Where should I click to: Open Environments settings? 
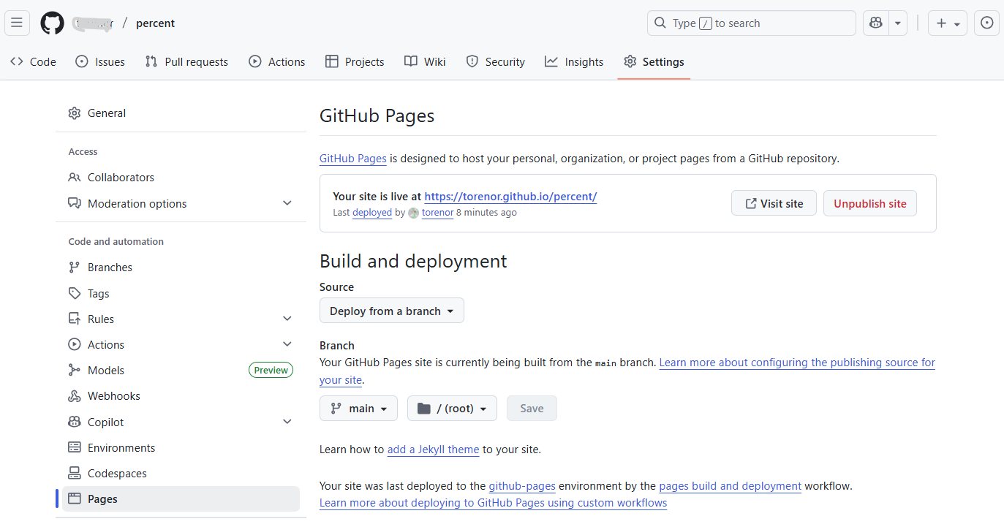point(181,447)
